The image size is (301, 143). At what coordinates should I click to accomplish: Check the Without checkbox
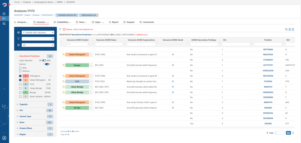click(20, 71)
